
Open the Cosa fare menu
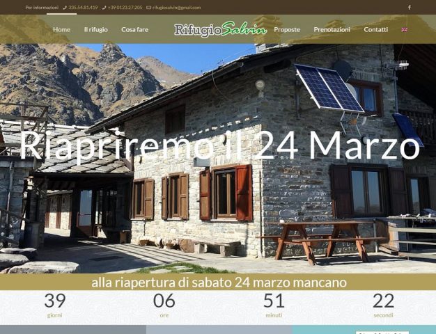pos(134,29)
